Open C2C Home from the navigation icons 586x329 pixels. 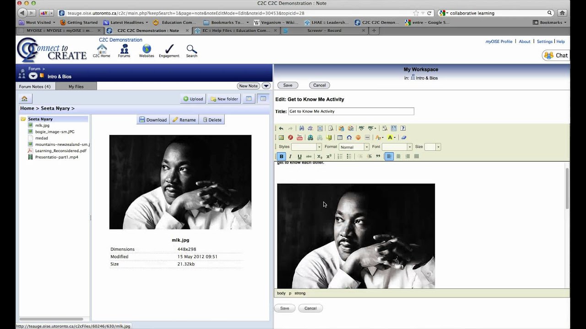coord(102,51)
